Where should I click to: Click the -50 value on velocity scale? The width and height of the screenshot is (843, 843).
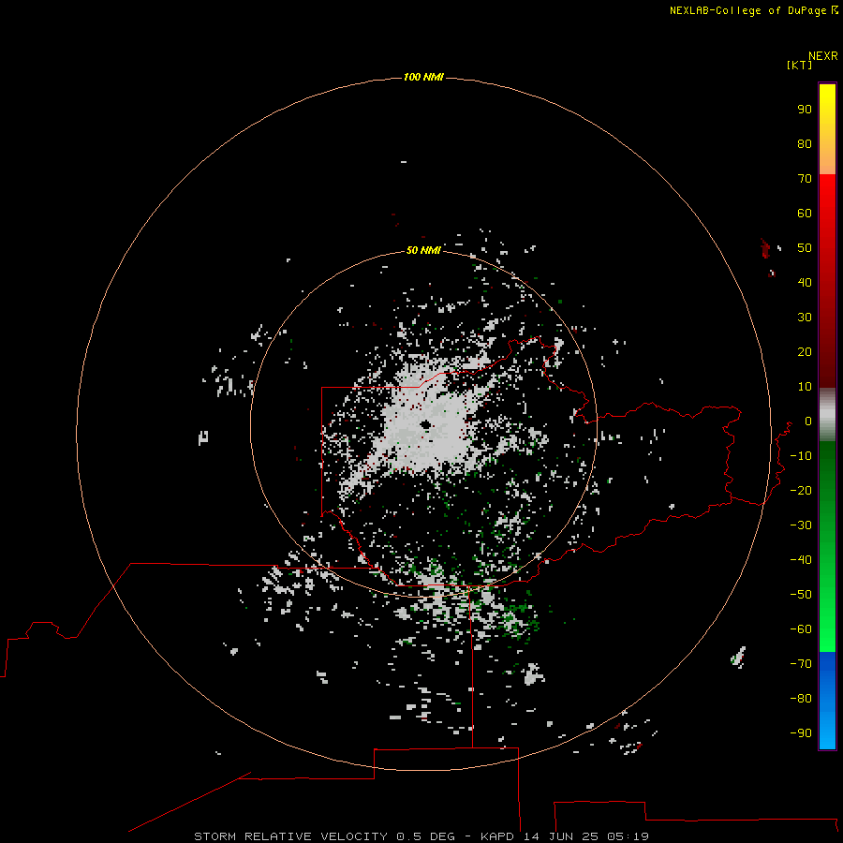pyautogui.click(x=801, y=595)
